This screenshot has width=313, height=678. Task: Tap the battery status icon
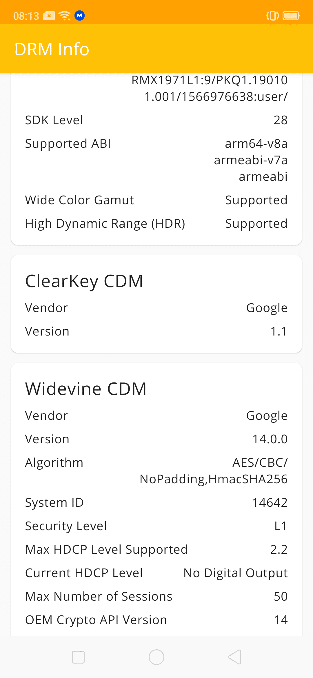[x=291, y=16]
